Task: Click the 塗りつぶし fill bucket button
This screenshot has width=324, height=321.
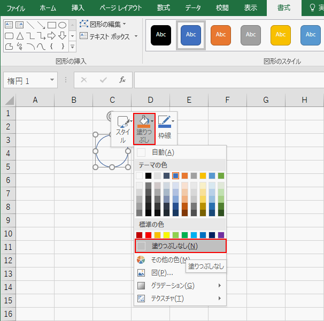Action: click(144, 128)
